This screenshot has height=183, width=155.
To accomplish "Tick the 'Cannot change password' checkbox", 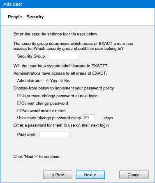I will tap(19, 103).
